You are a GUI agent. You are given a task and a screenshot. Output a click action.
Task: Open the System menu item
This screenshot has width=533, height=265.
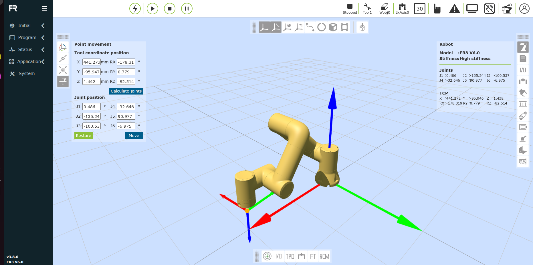coord(26,74)
